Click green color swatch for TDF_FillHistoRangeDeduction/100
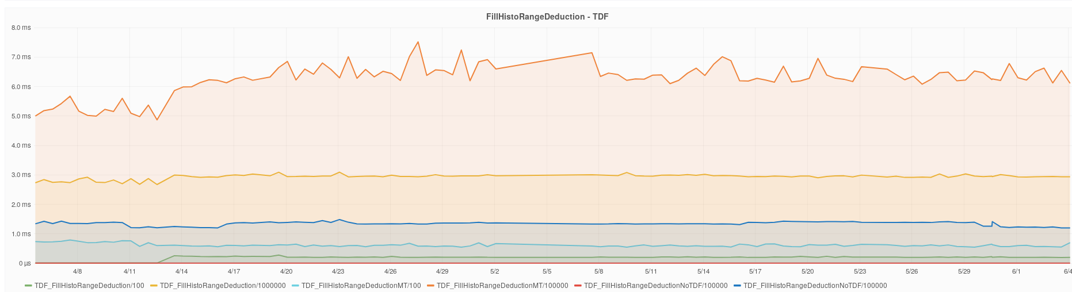1072x292 pixels. (28, 286)
